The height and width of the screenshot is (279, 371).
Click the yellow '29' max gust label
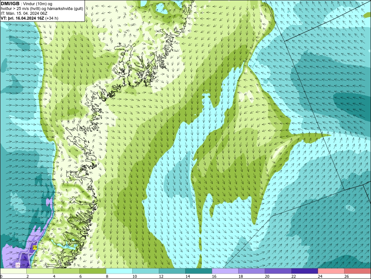click(x=35, y=248)
